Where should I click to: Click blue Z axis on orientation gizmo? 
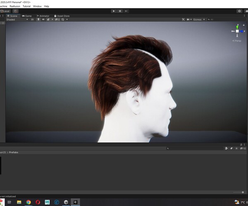[x=242, y=31]
